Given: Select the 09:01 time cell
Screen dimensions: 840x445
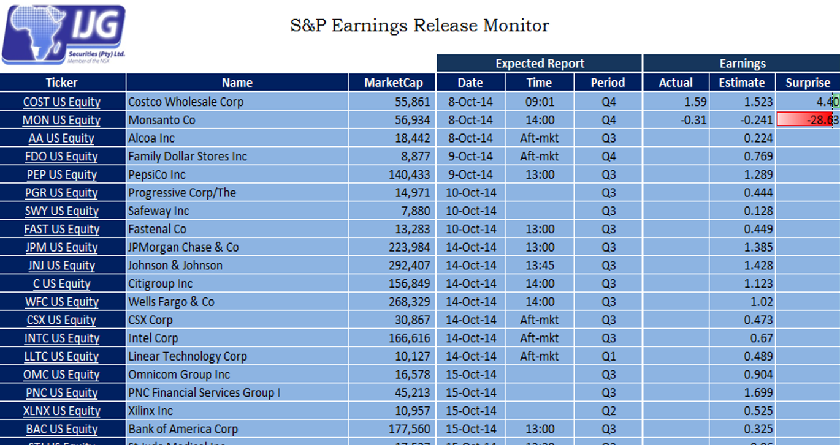Looking at the screenshot, I should (x=539, y=102).
